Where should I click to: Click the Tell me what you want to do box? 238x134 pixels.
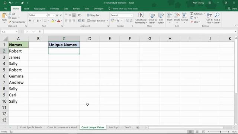pos(123,9)
